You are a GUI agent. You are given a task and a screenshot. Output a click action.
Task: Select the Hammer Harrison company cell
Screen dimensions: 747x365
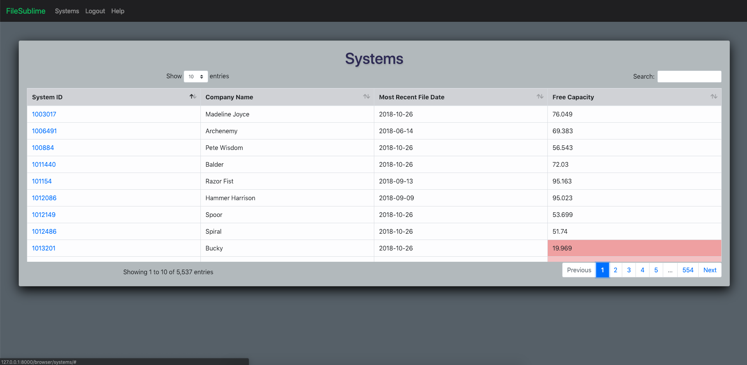[287, 198]
